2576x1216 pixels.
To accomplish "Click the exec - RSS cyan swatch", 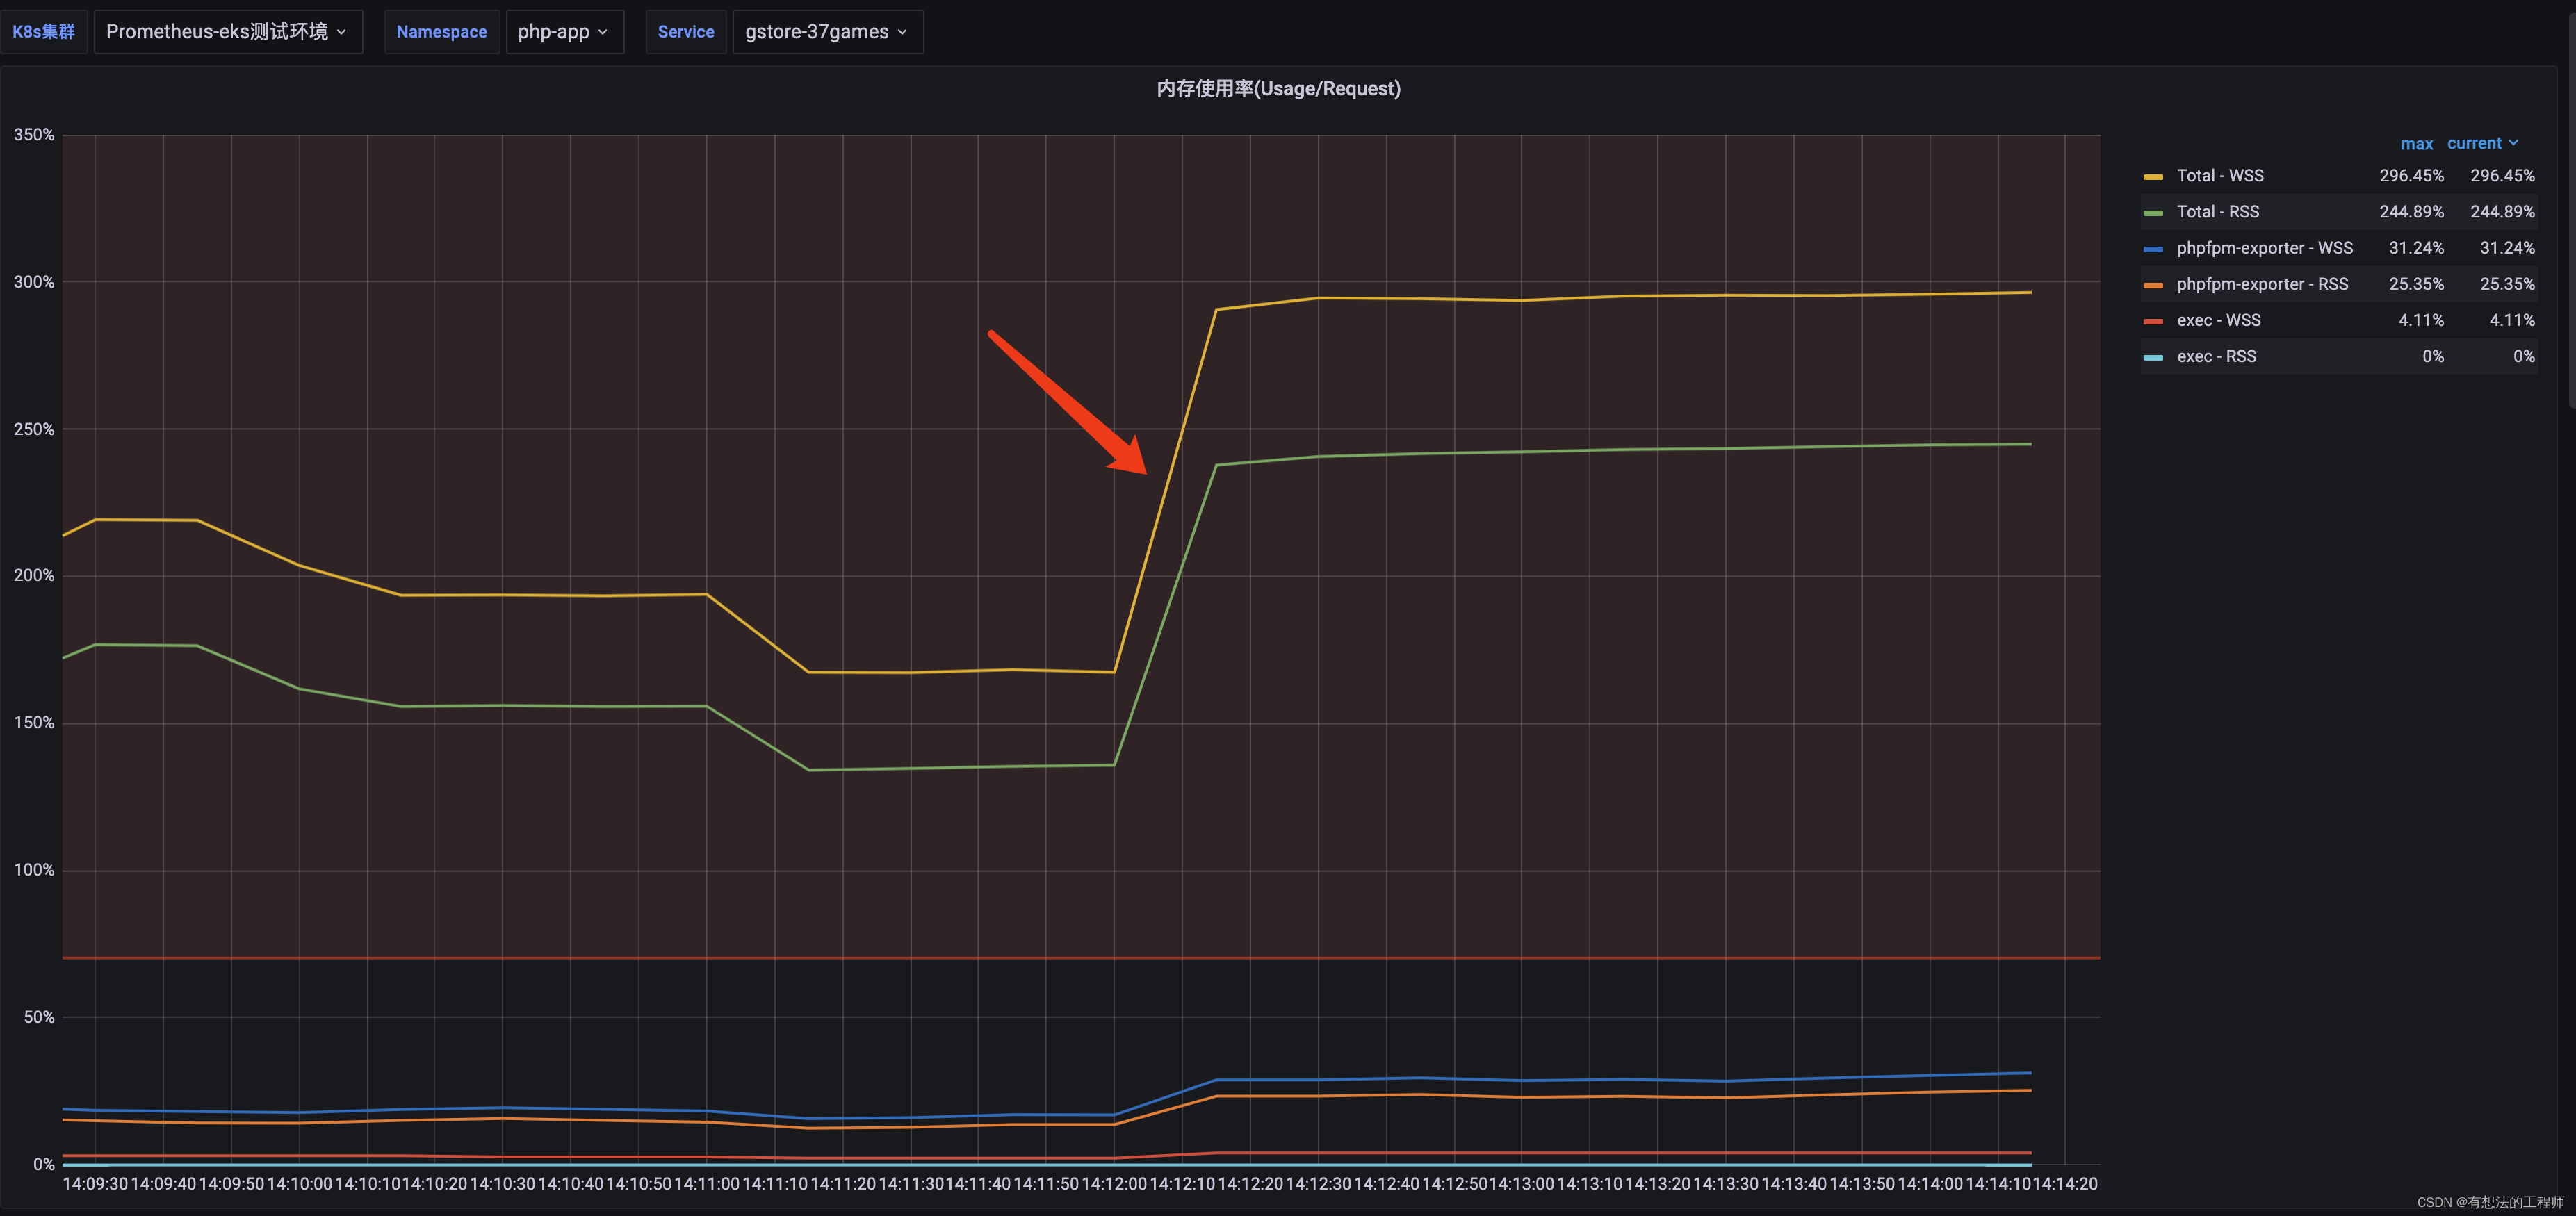I will pyautogui.click(x=2153, y=357).
